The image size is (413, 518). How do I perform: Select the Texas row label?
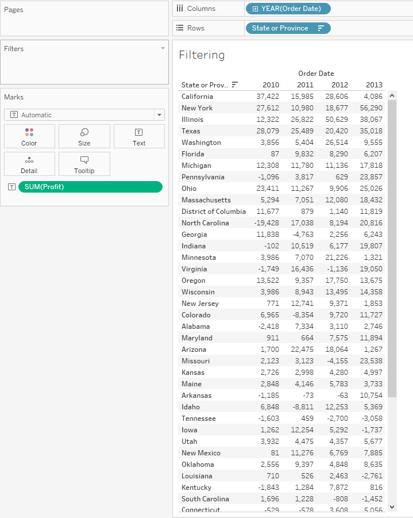tap(191, 131)
